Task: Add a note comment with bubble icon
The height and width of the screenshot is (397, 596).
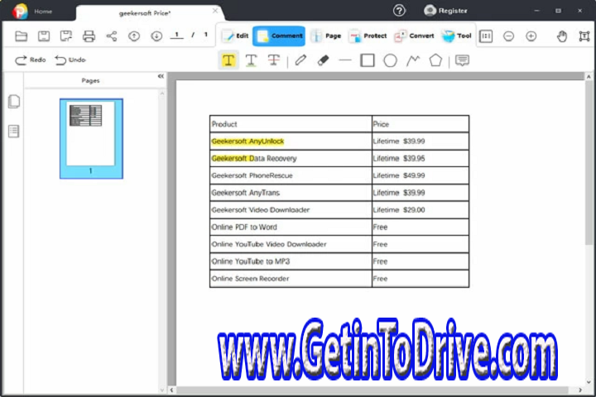Action: tap(462, 60)
